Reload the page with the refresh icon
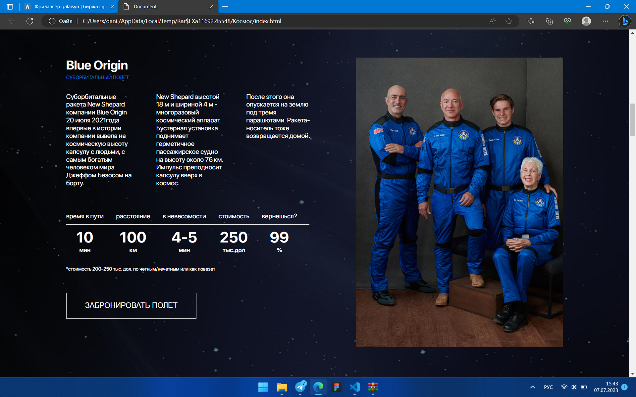Screen dimensions: 636x397 click(30, 21)
